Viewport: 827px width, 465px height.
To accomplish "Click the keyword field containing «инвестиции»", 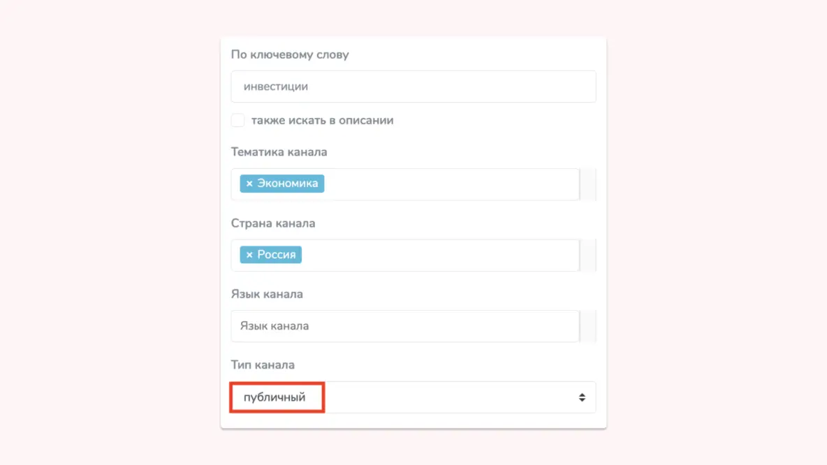I will [x=413, y=86].
